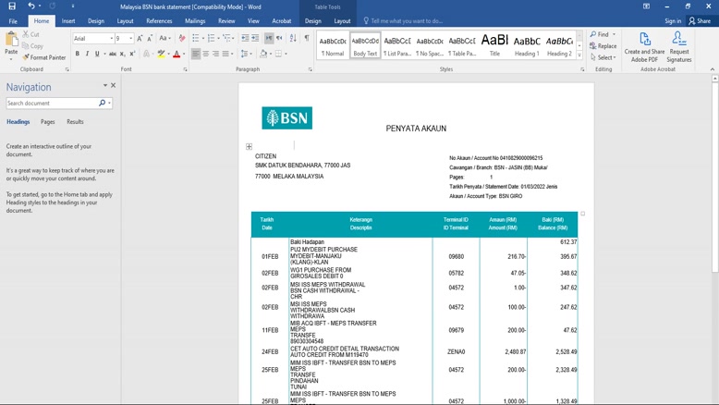Click the Clear All Formatting icon
Screen dimensions: 719x405
click(x=182, y=38)
